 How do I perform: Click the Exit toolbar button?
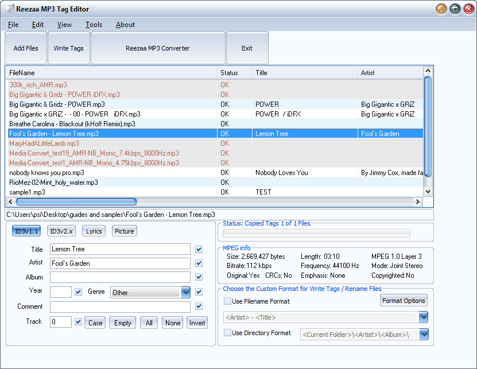pos(247,48)
